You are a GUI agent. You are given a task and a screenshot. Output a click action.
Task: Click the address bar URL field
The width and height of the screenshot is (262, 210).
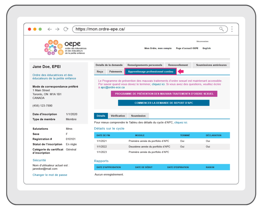150,29
